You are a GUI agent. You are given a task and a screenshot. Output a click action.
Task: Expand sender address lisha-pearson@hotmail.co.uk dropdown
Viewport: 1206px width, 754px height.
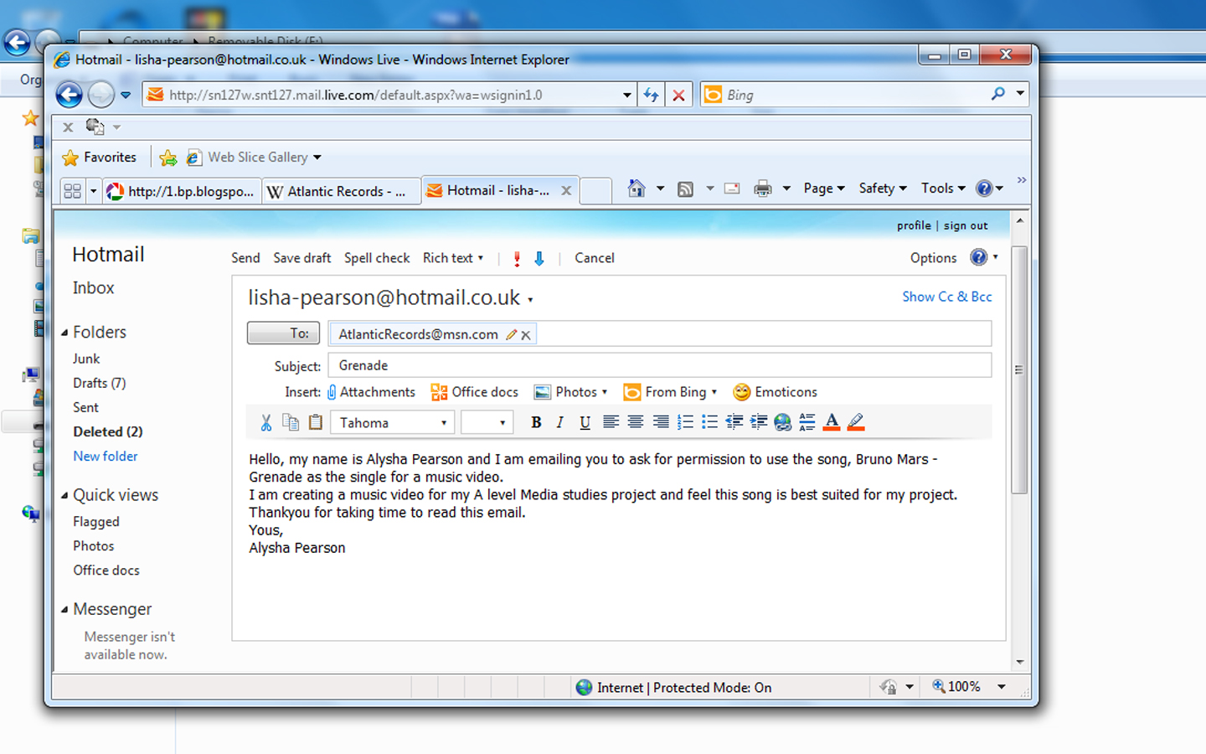pyautogui.click(x=530, y=300)
